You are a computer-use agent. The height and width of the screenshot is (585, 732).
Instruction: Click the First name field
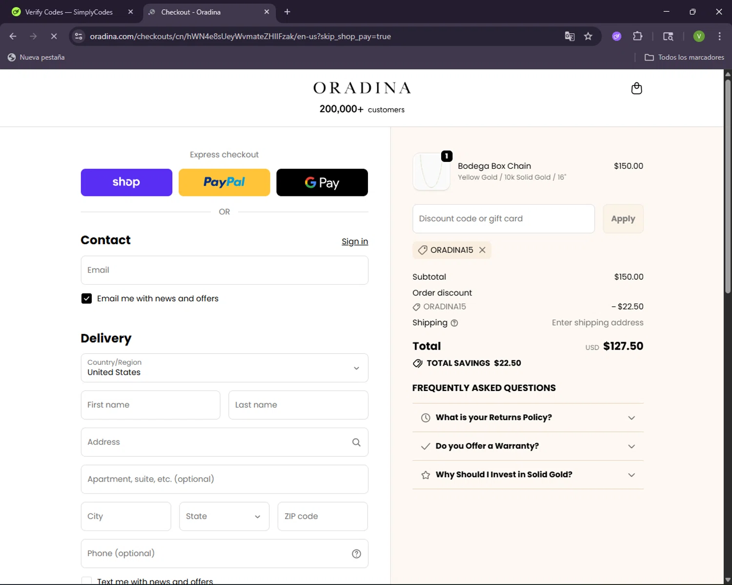click(x=150, y=405)
